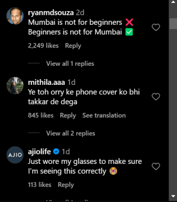
Task: Open the AJIO brand avatar
Action: coord(15,155)
